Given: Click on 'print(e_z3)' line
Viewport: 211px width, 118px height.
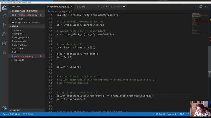Looking at the screenshot, I should coord(65,57).
